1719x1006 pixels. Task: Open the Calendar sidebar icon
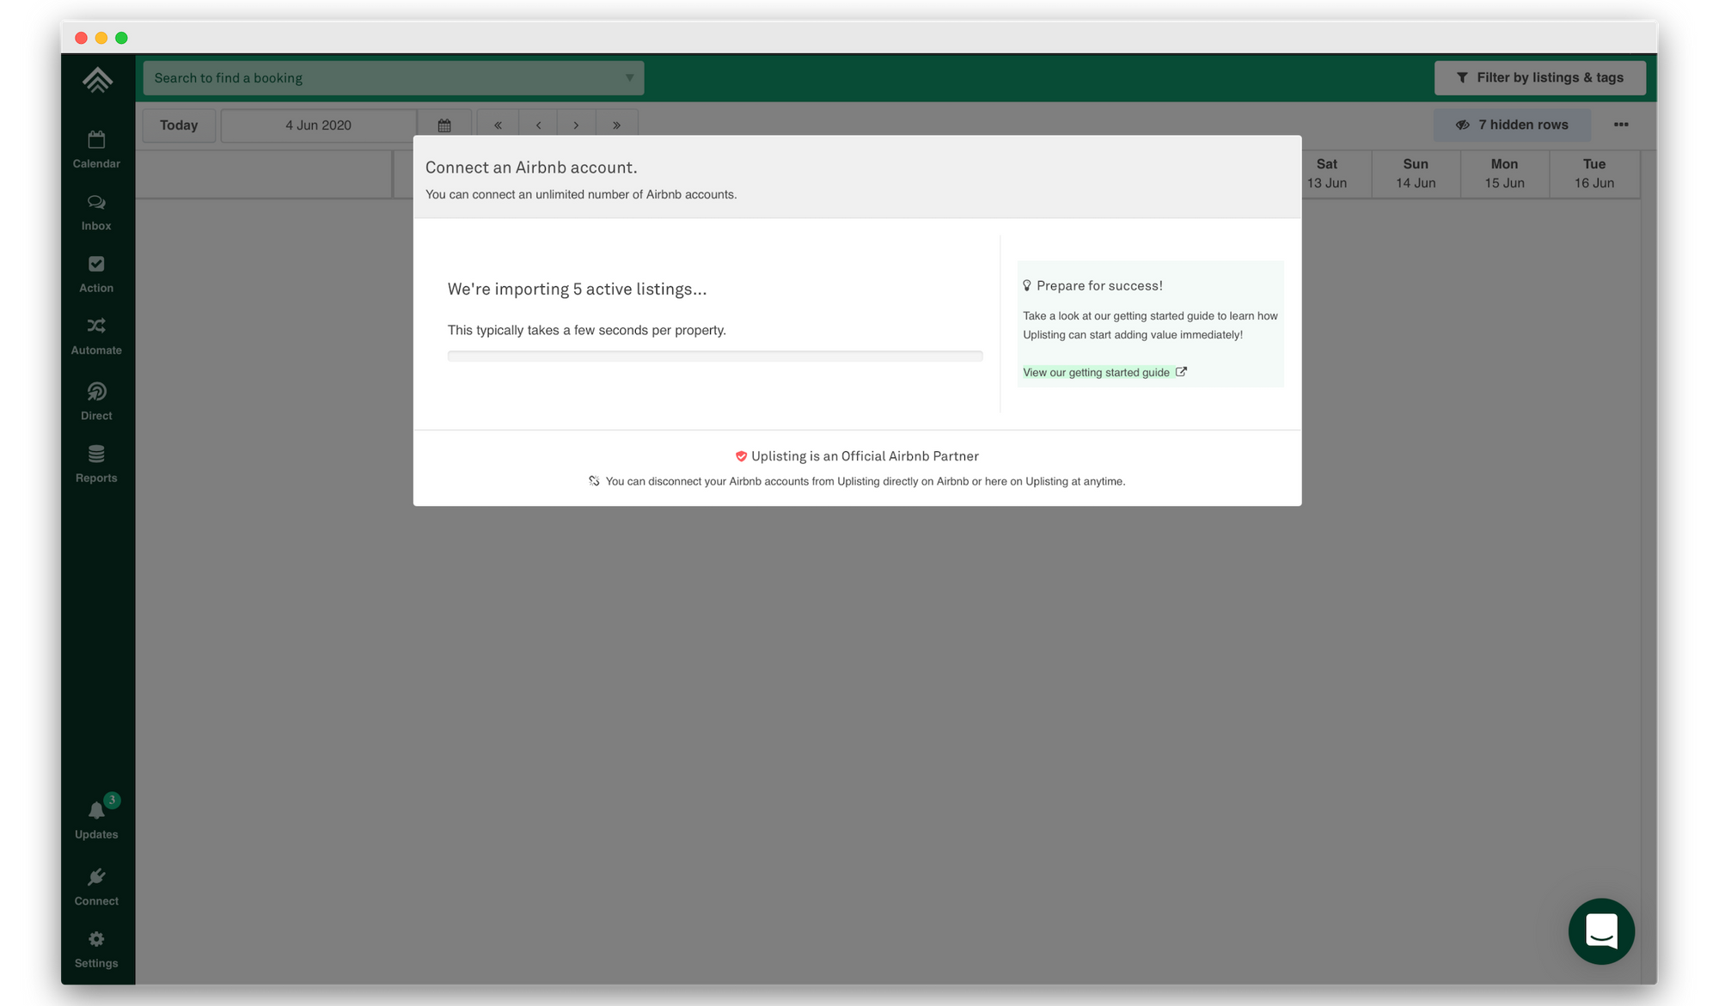[x=96, y=149]
